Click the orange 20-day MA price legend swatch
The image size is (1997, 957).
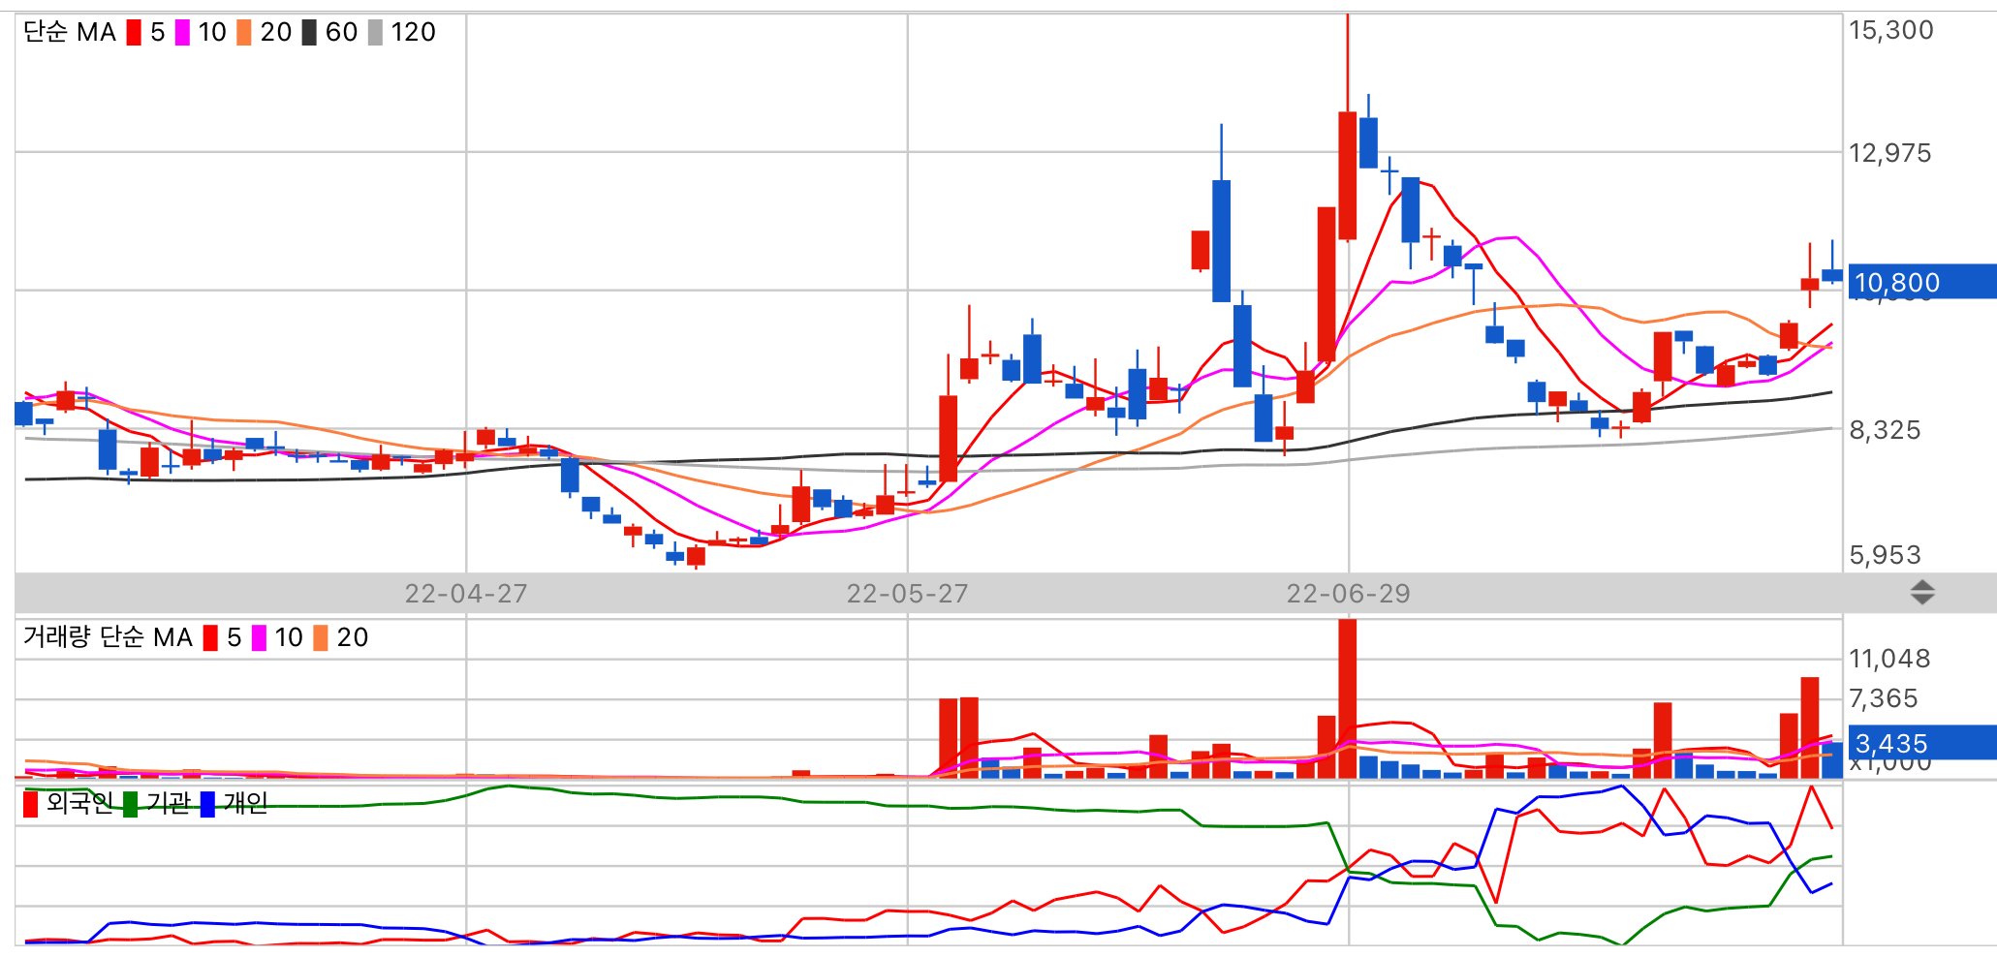(x=244, y=33)
